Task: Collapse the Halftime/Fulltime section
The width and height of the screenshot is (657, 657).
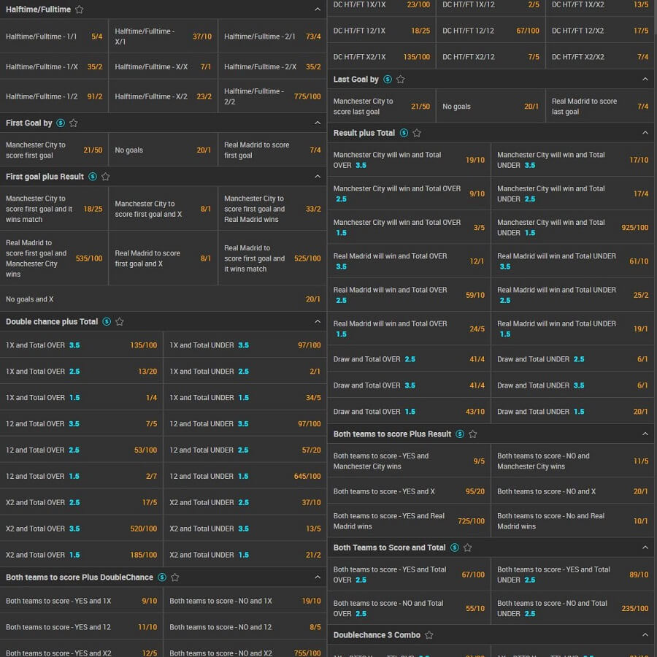Action: pyautogui.click(x=318, y=9)
